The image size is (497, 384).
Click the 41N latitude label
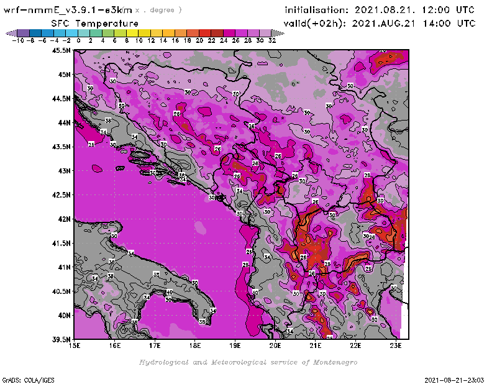pyautogui.click(x=64, y=267)
